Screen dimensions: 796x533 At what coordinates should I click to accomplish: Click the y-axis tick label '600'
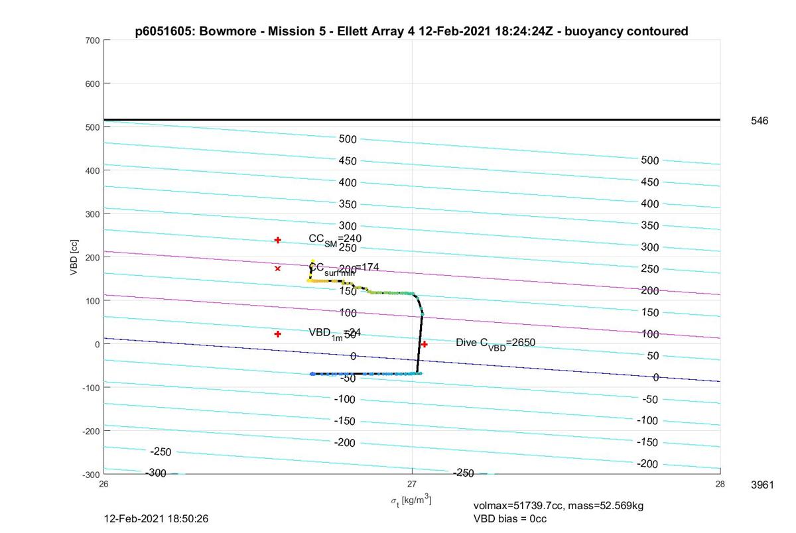(92, 84)
